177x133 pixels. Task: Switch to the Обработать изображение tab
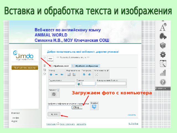[85, 66]
